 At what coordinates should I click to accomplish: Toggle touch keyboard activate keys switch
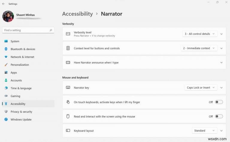tap(219, 102)
